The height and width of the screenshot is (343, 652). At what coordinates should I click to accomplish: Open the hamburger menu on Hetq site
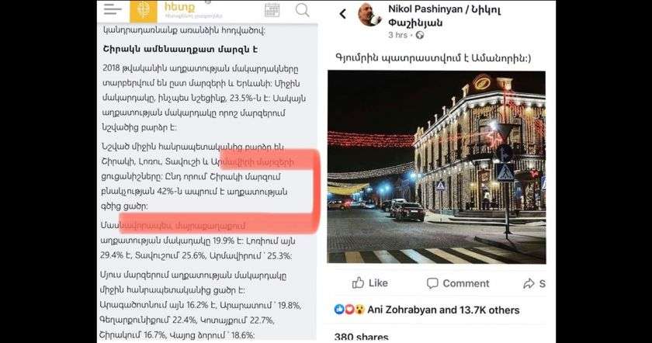[x=113, y=9]
